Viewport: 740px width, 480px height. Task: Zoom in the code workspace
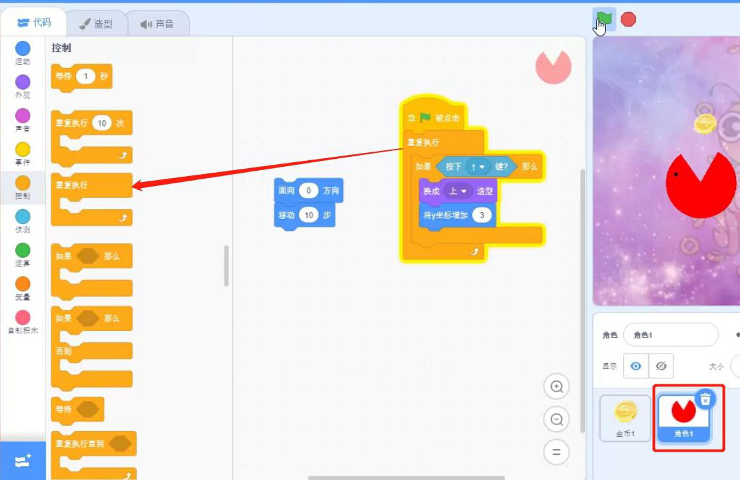(556, 387)
